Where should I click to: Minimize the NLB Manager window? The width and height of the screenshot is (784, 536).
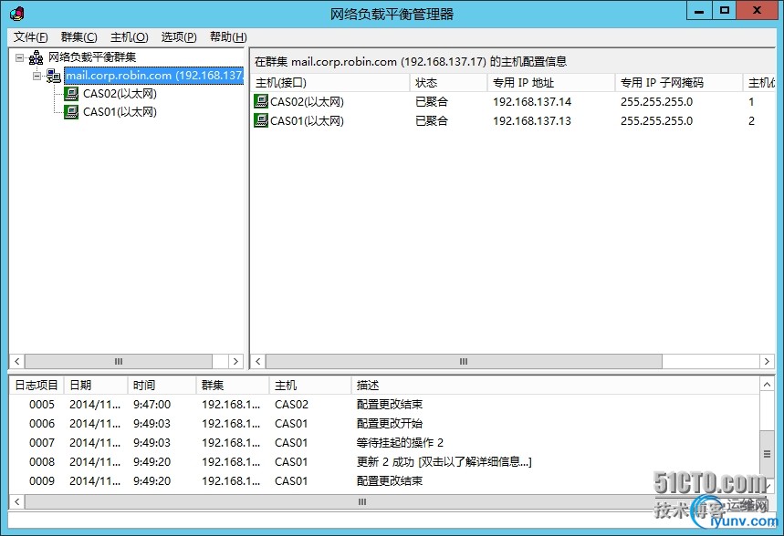coord(699,11)
